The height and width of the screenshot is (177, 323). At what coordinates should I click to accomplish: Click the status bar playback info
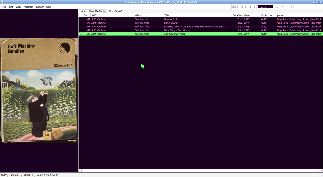click(x=29, y=175)
